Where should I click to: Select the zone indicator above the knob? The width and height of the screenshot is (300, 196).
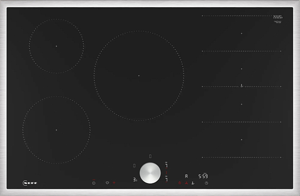click(x=150, y=156)
